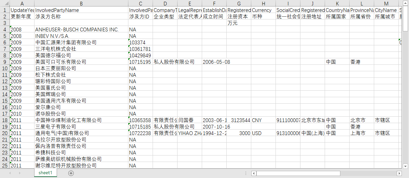Click cell 美国惠氏公司
The width and height of the screenshot is (409, 178).
[x=81, y=88]
